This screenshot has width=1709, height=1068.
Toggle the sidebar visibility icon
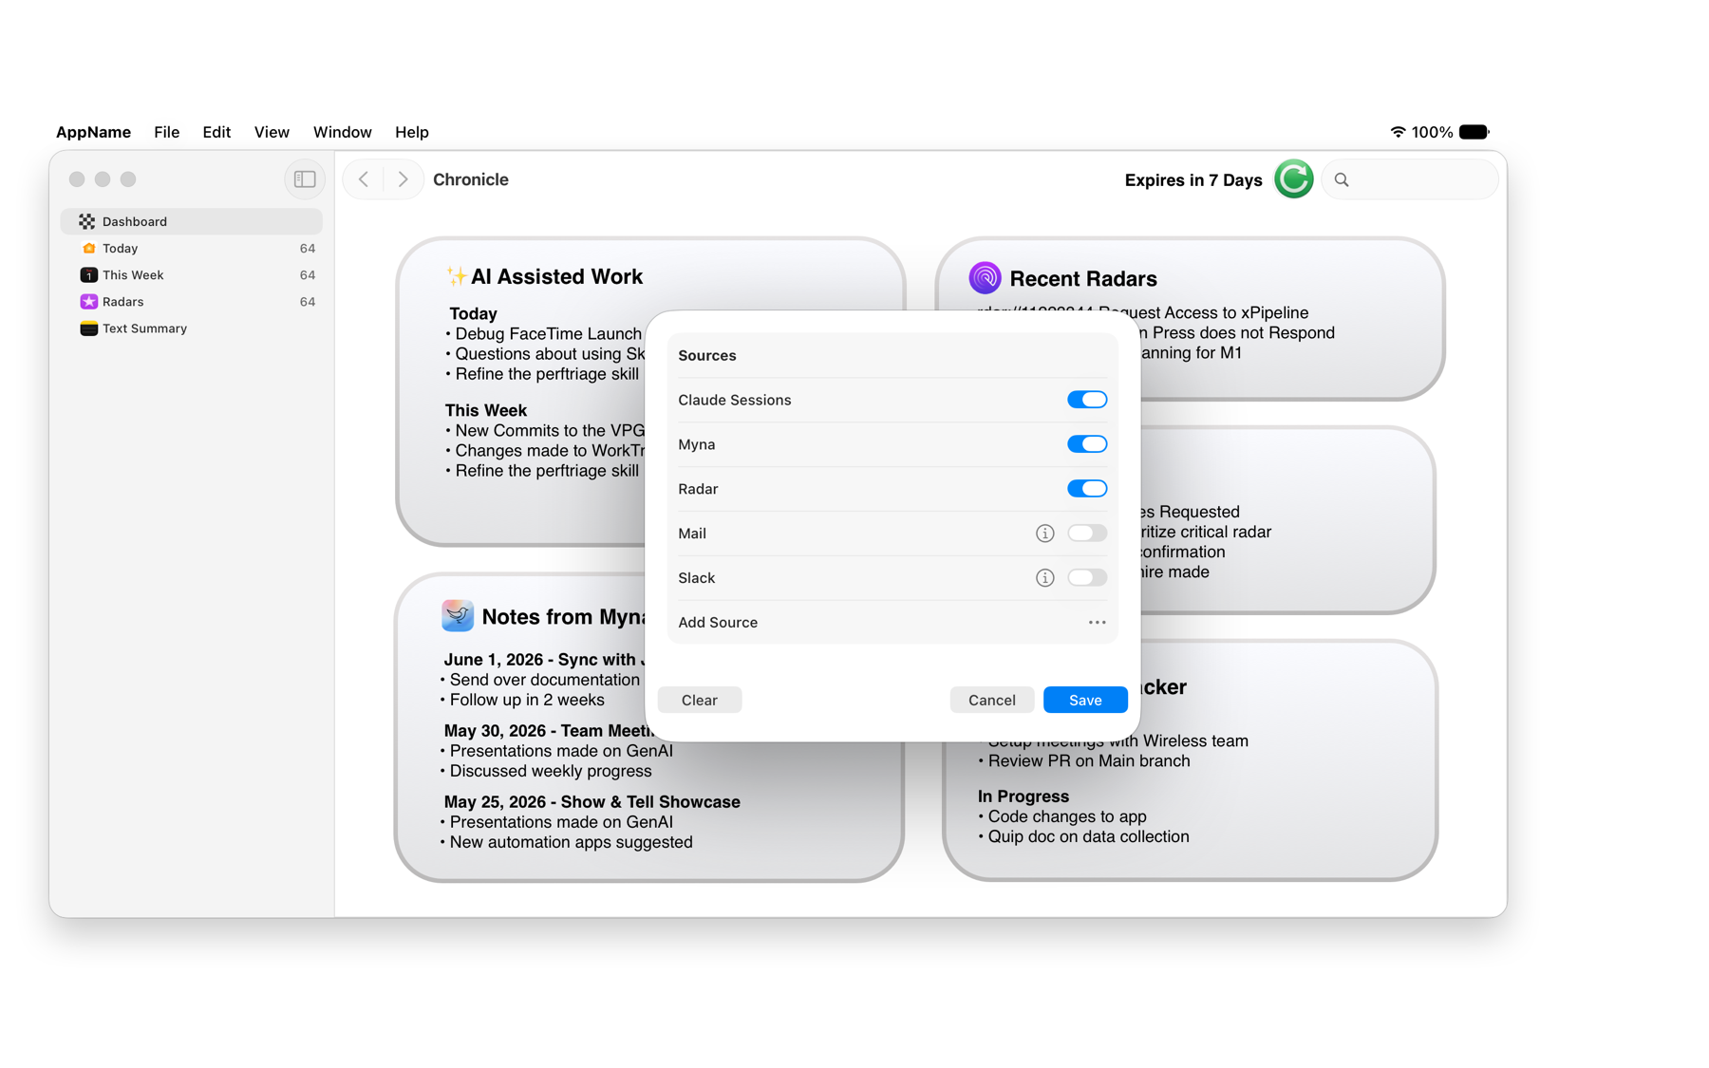click(x=305, y=179)
